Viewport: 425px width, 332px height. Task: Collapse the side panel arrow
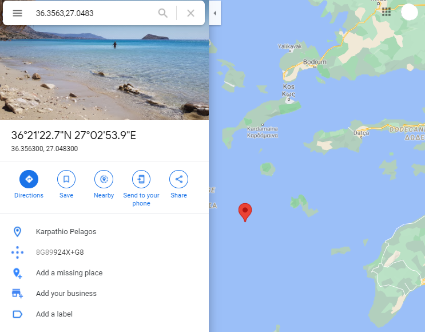pos(215,13)
